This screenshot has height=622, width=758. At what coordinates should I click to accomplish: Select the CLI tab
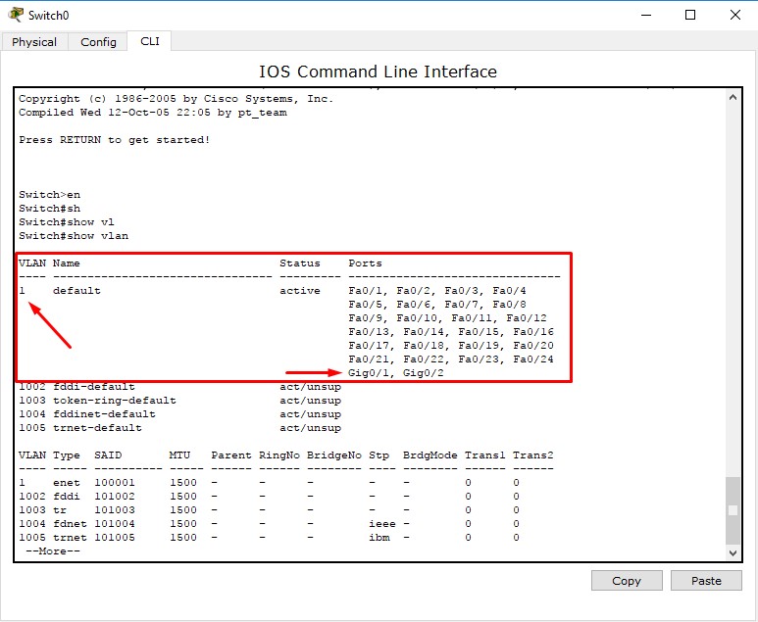coord(149,41)
